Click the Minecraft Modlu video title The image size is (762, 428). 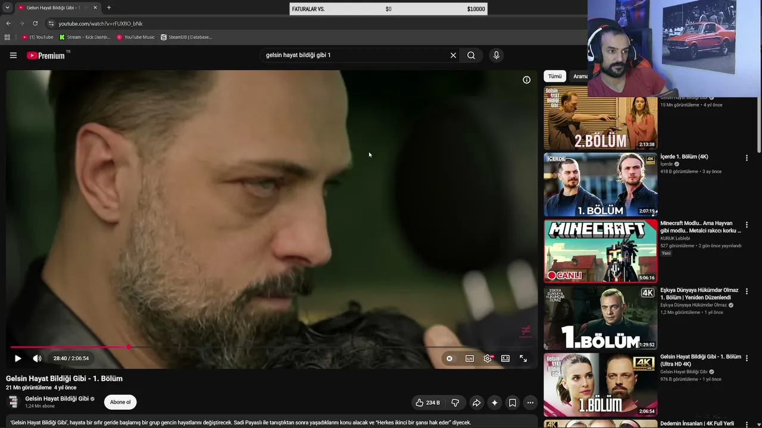(x=701, y=227)
